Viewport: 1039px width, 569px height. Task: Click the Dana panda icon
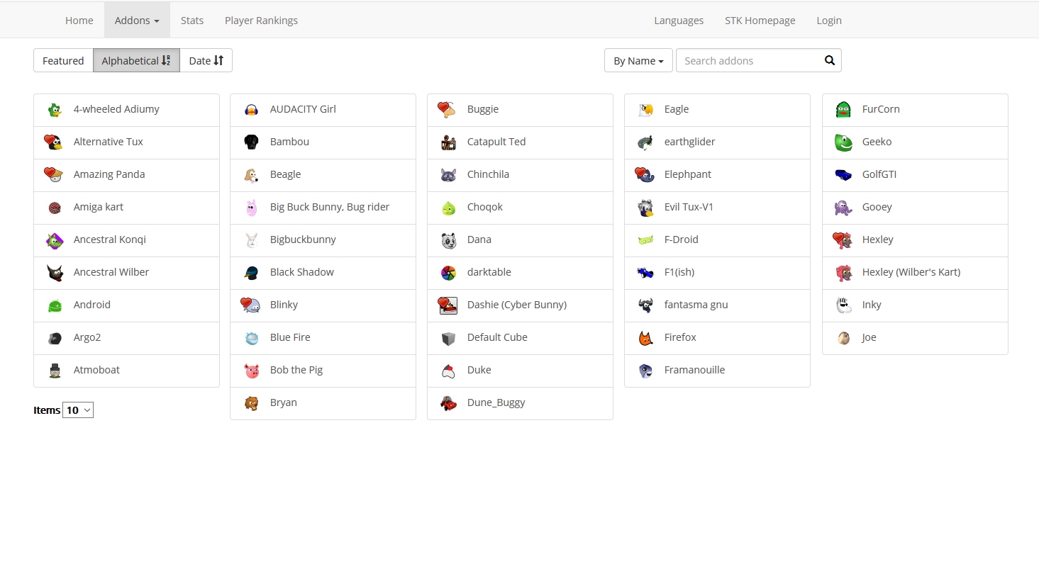pyautogui.click(x=448, y=240)
